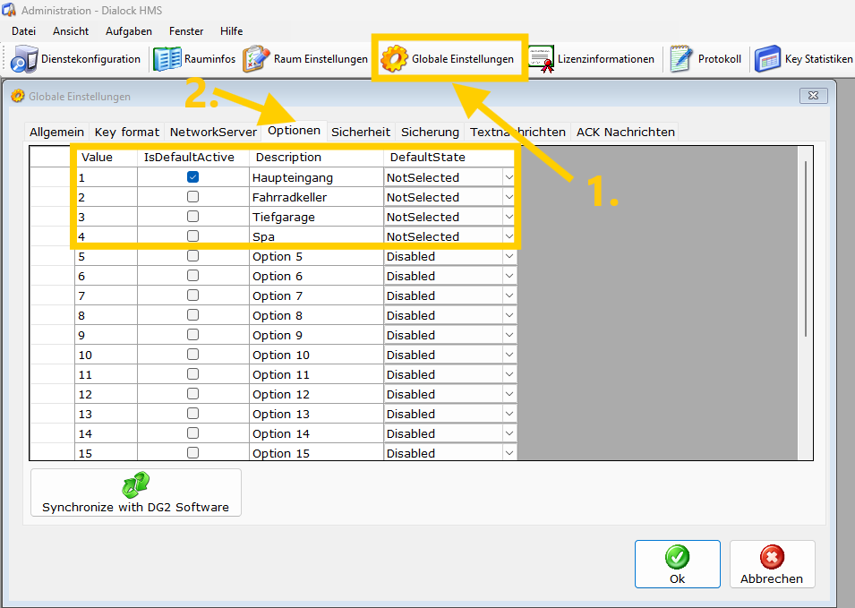Tick the IsDefaultActive checkbox for Spa
This screenshot has height=608, width=855.
[x=192, y=236]
